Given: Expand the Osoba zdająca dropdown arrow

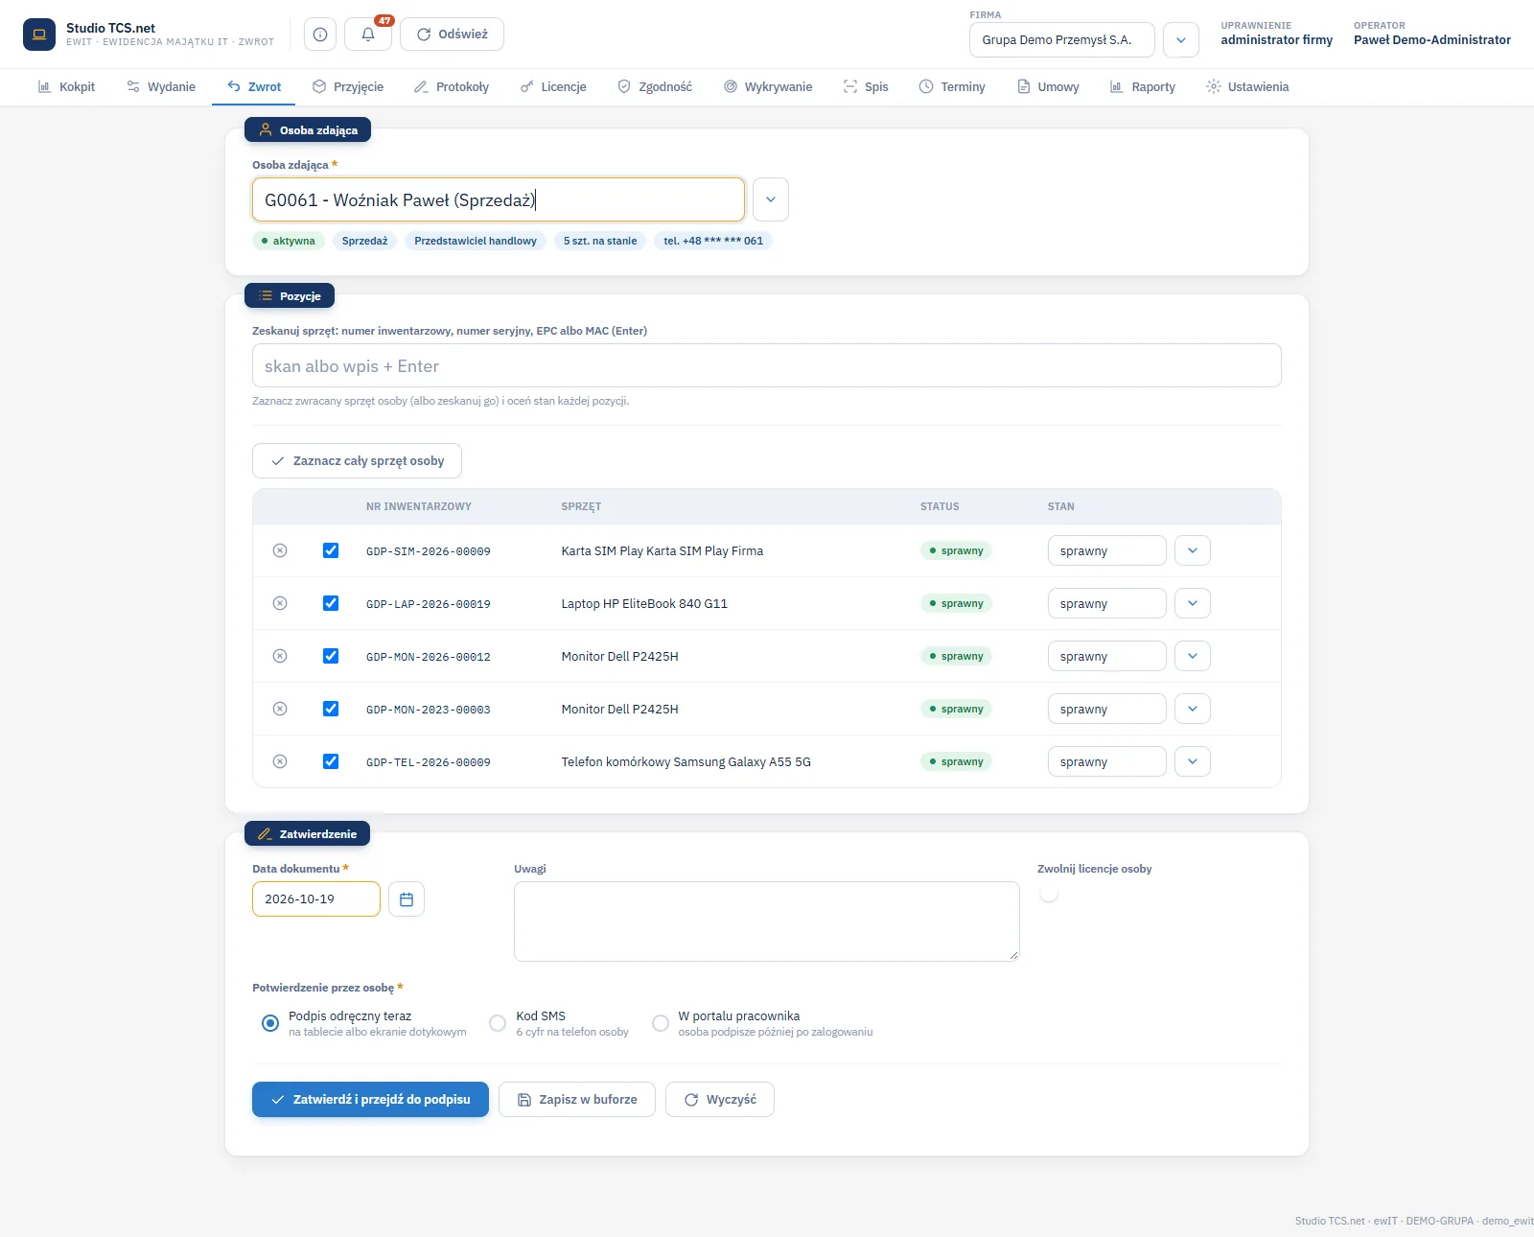Looking at the screenshot, I should tap(771, 199).
